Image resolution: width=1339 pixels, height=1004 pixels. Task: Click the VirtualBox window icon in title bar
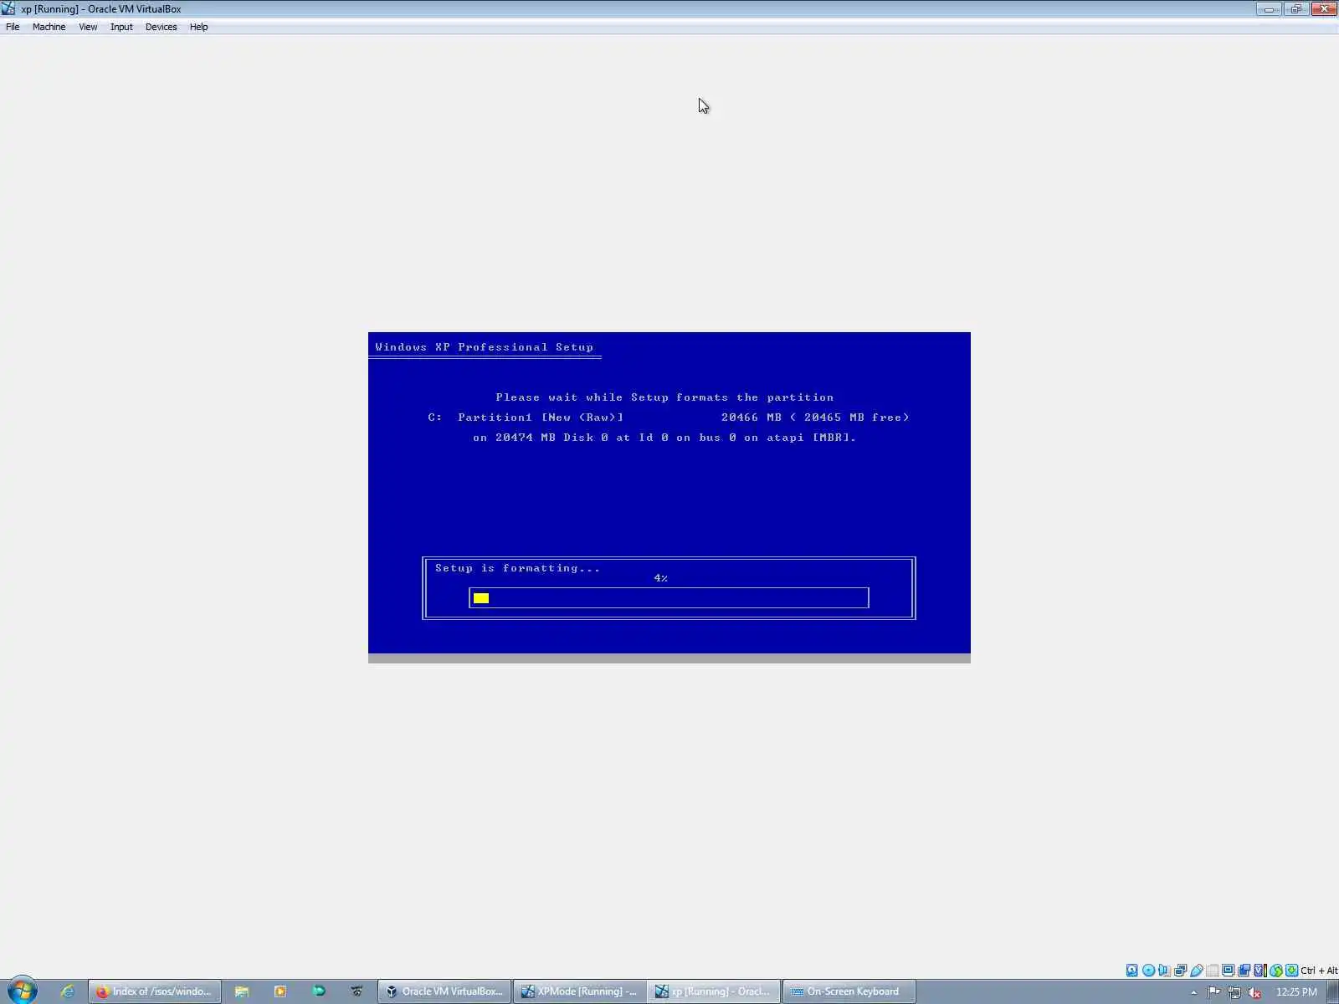coord(8,8)
